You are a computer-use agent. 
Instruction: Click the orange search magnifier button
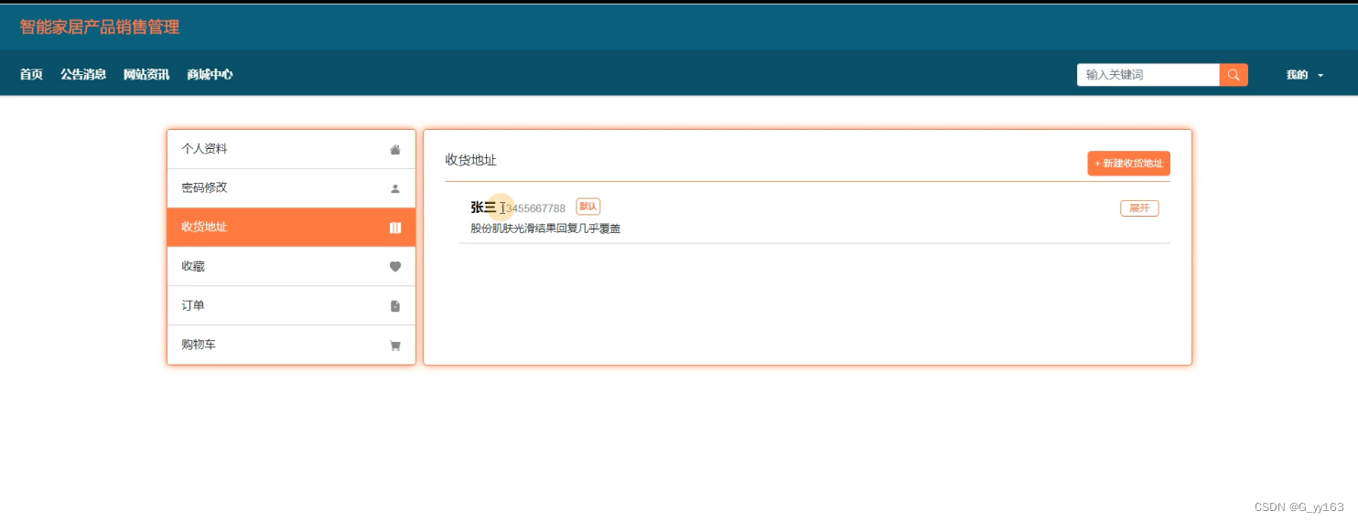click(1234, 75)
